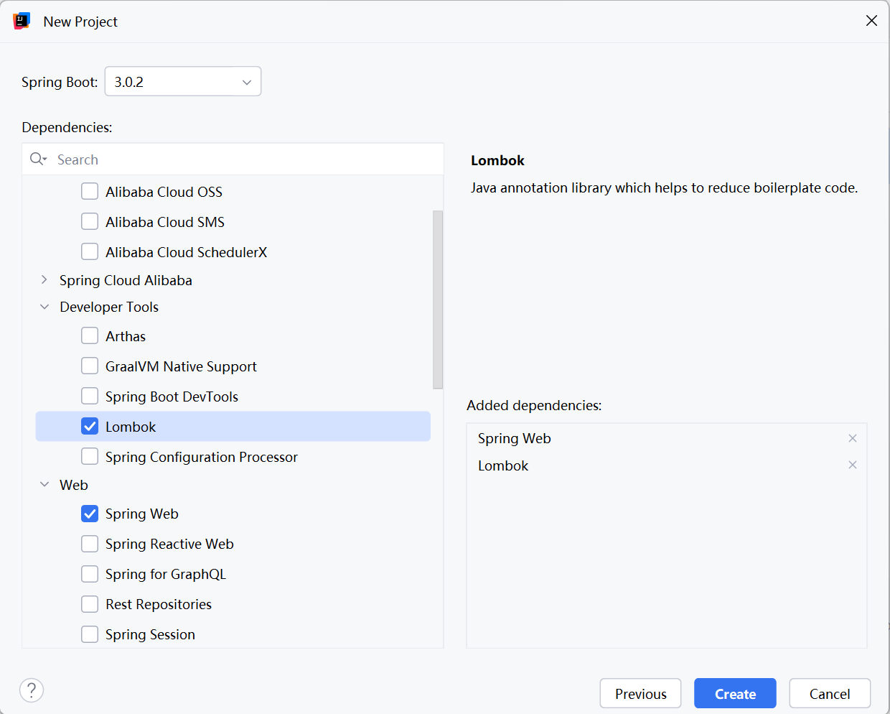This screenshot has width=890, height=714.
Task: Click the Spring Configuration Processor label
Action: point(202,457)
